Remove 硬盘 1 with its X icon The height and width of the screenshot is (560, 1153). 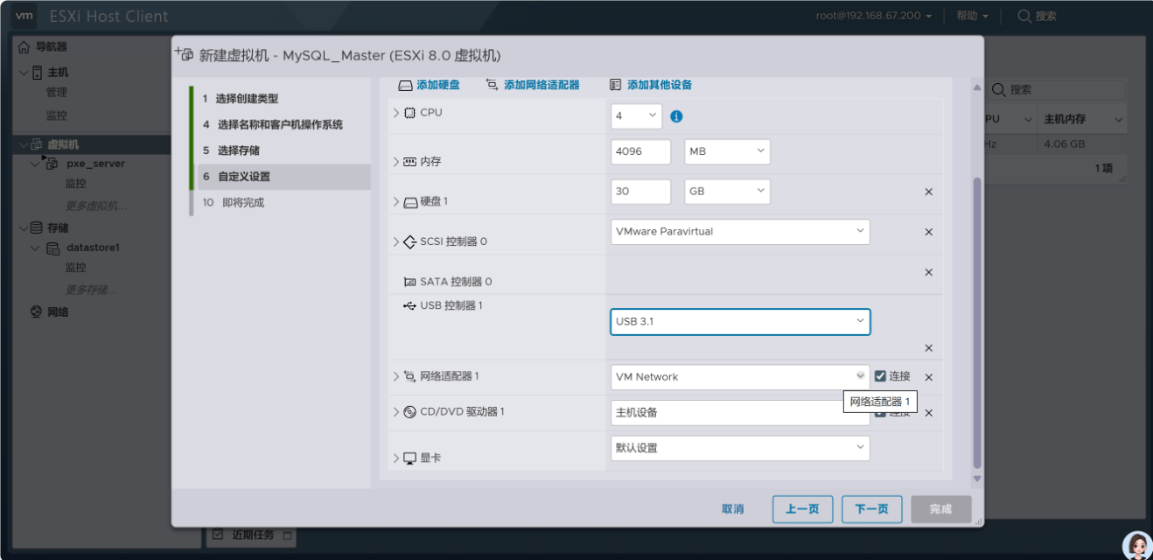coord(929,192)
